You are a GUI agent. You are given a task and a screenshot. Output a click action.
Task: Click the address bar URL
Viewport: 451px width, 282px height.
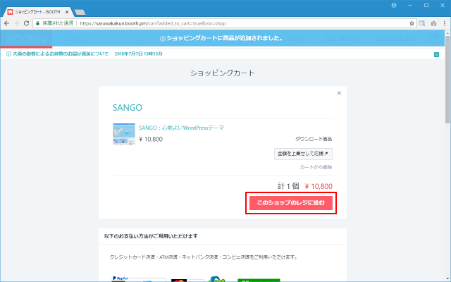coord(153,23)
